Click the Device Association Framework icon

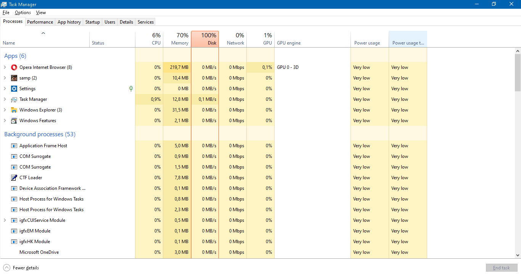tap(14, 188)
